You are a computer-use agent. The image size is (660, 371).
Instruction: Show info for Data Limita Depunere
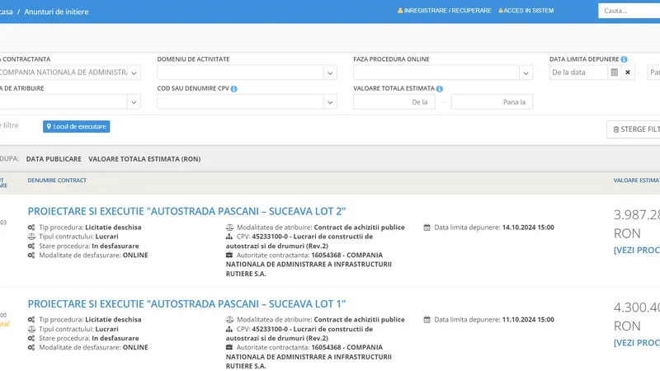point(624,59)
